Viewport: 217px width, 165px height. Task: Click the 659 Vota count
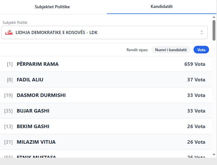click(x=194, y=64)
